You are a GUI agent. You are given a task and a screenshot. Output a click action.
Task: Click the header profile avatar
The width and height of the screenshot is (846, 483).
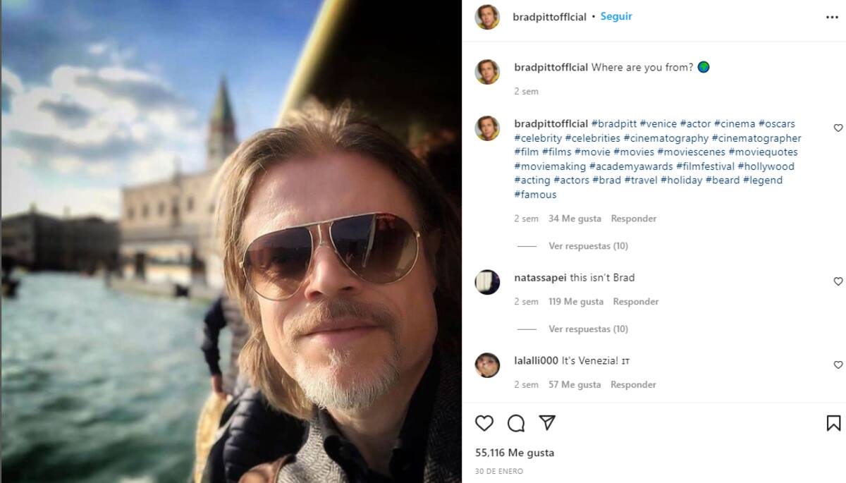487,17
